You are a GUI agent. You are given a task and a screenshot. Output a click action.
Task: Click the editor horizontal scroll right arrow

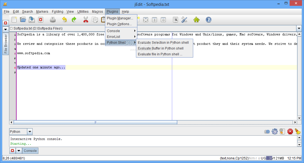[x=295, y=122]
